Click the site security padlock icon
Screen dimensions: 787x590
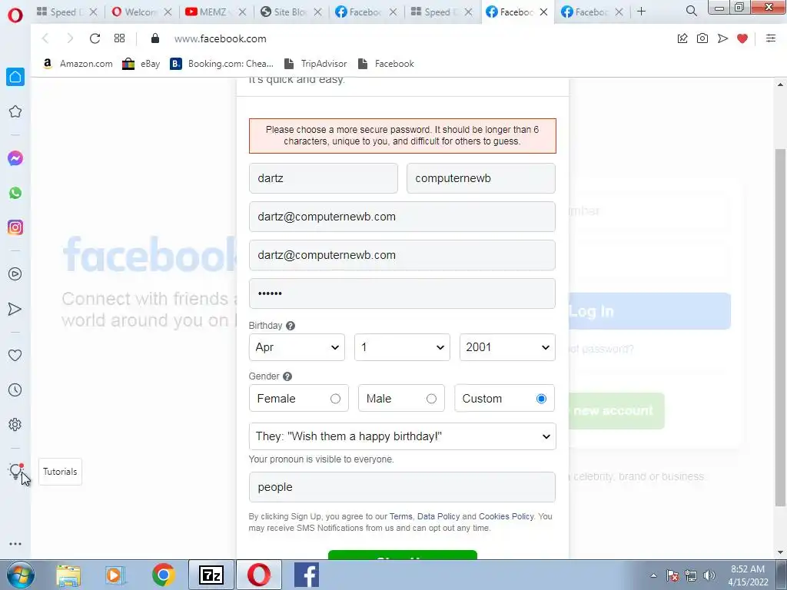(x=155, y=38)
